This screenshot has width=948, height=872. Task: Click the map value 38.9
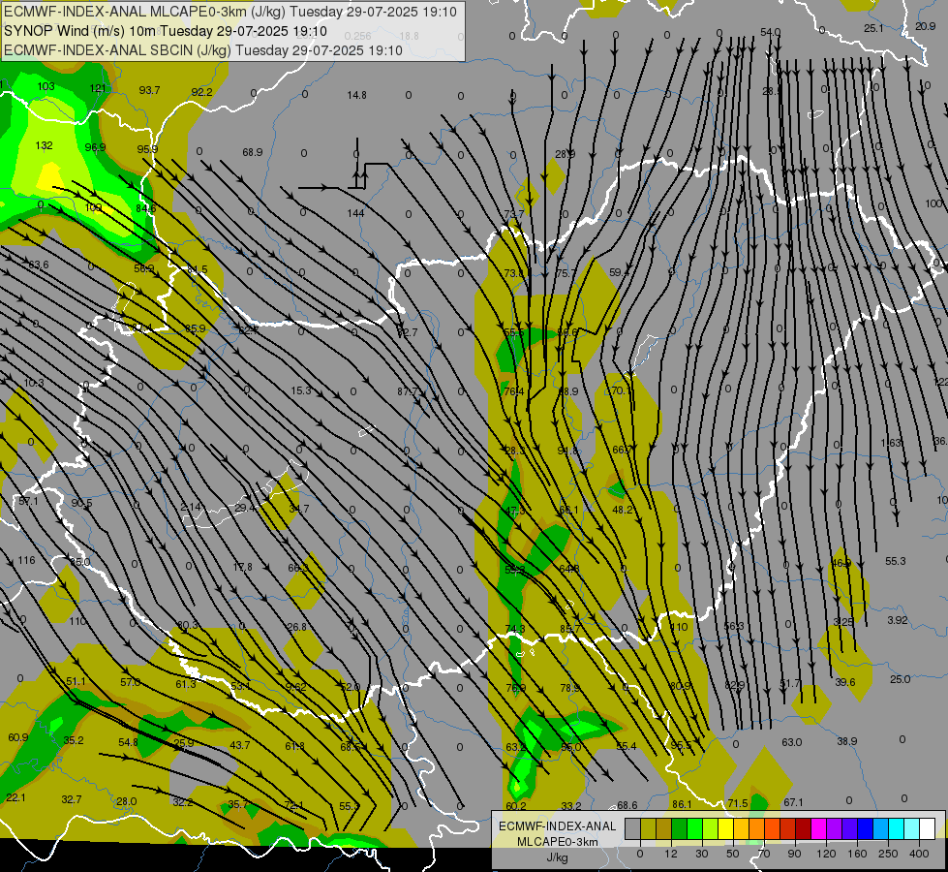coord(847,740)
